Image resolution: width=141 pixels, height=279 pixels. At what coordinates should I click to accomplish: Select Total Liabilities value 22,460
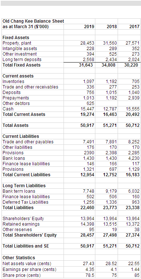(87, 207)
